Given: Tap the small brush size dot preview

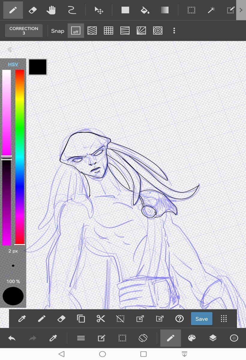Looking at the screenshot, I should tap(13, 265).
